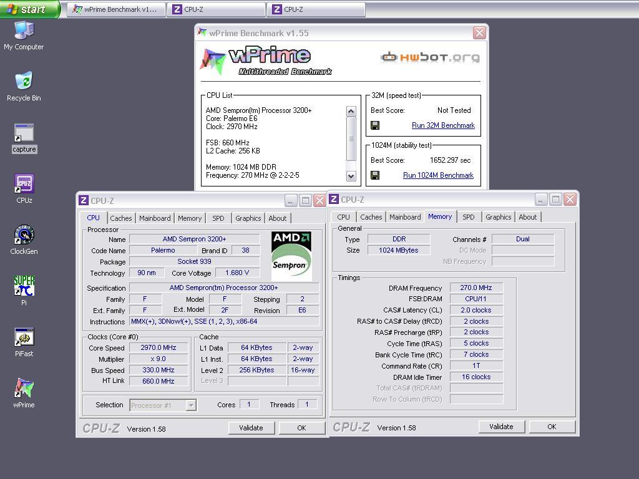
Task: Click OK in right CPU-Z window
Action: pyautogui.click(x=552, y=427)
